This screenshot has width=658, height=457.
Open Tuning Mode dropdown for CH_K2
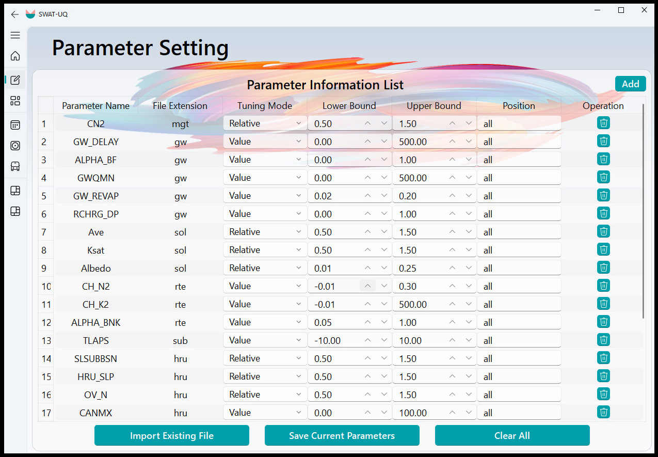pos(265,304)
